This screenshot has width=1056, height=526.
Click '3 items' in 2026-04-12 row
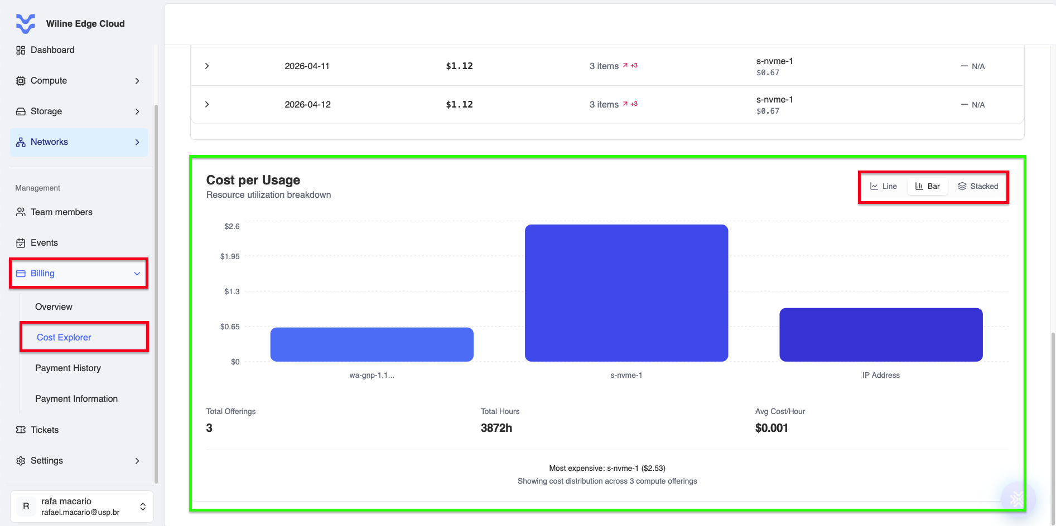[604, 104]
